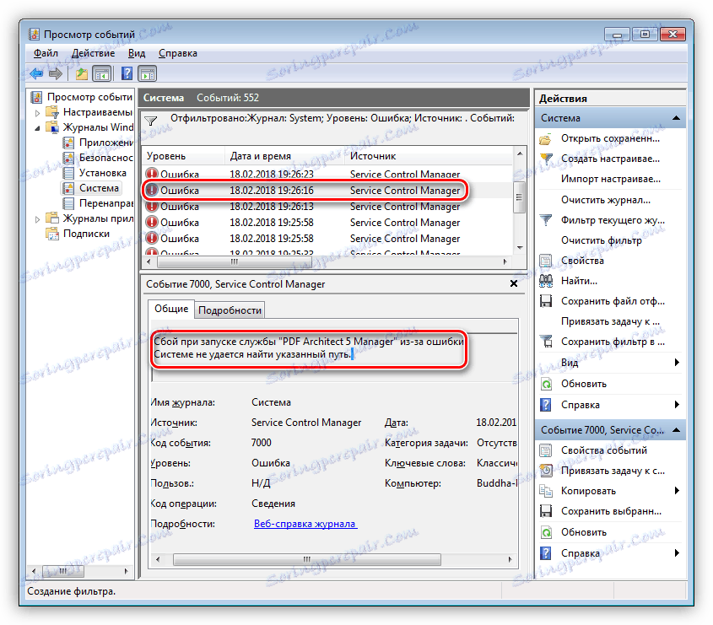
Task: Click the Find (Найти...) binoculars icon
Action: pos(546,281)
